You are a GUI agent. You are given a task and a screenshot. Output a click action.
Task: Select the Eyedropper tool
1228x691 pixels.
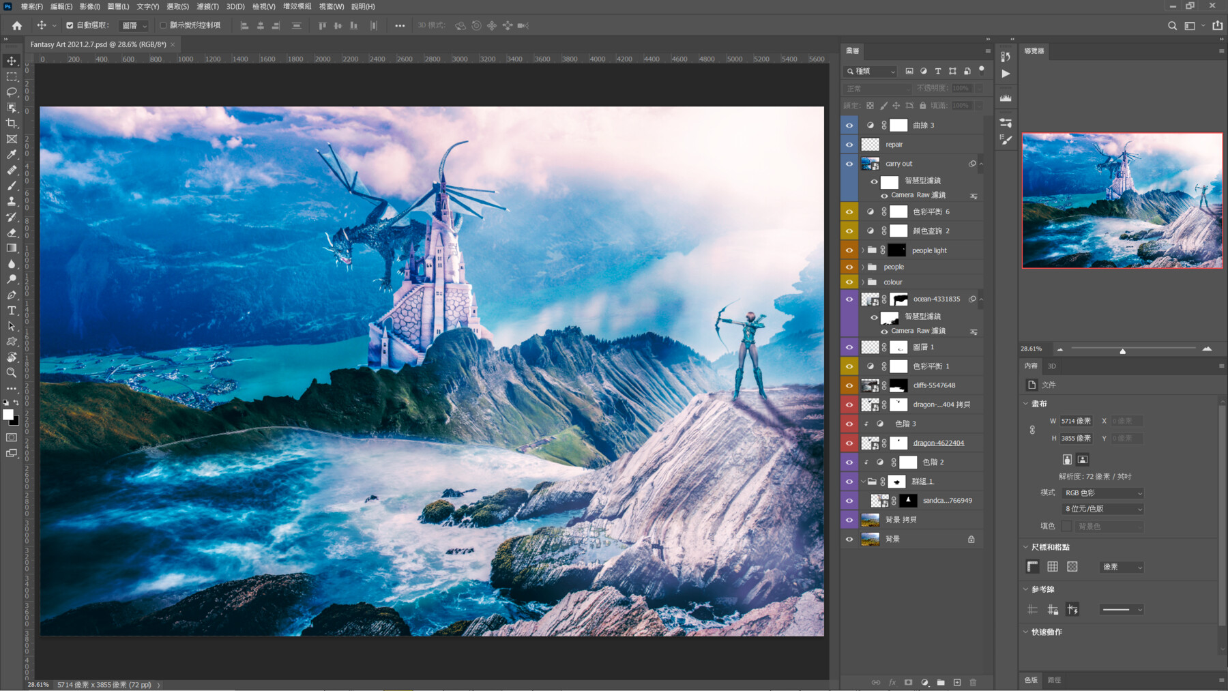pos(11,154)
